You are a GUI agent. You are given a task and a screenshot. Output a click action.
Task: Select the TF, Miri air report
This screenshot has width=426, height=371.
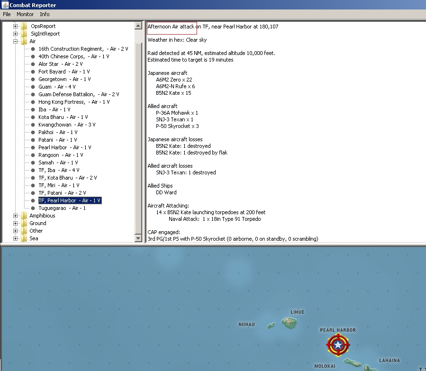59,186
